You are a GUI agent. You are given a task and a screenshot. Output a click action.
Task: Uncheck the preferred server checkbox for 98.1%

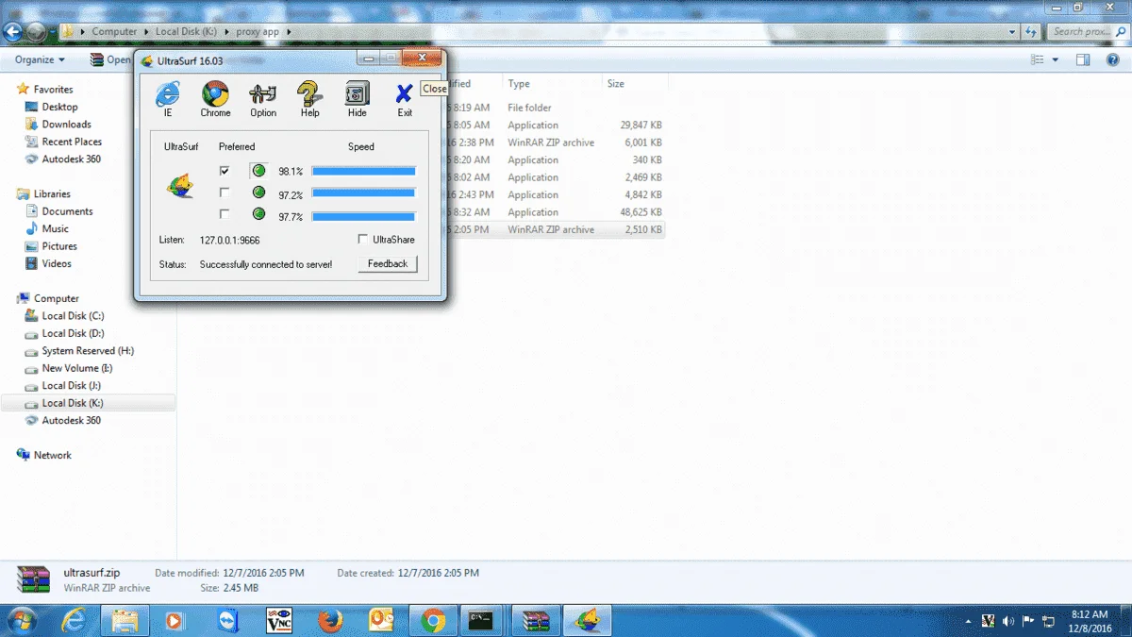coord(225,171)
